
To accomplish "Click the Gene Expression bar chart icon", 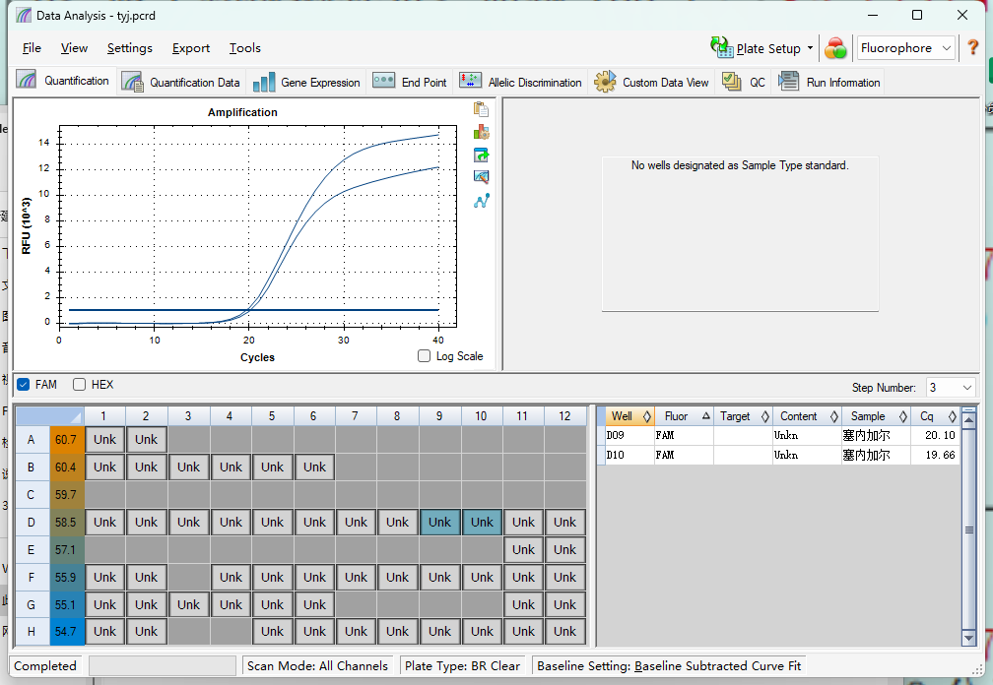I will (x=263, y=82).
